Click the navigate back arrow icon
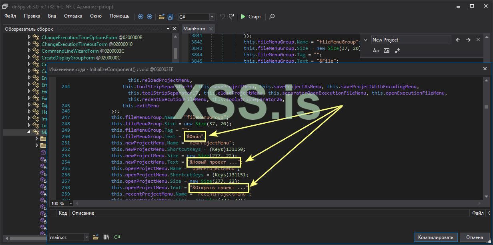 pyautogui.click(x=140, y=17)
